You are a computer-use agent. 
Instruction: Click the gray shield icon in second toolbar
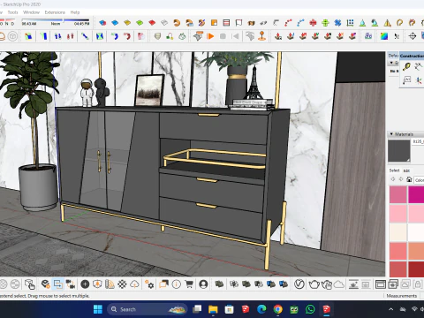tap(157, 36)
